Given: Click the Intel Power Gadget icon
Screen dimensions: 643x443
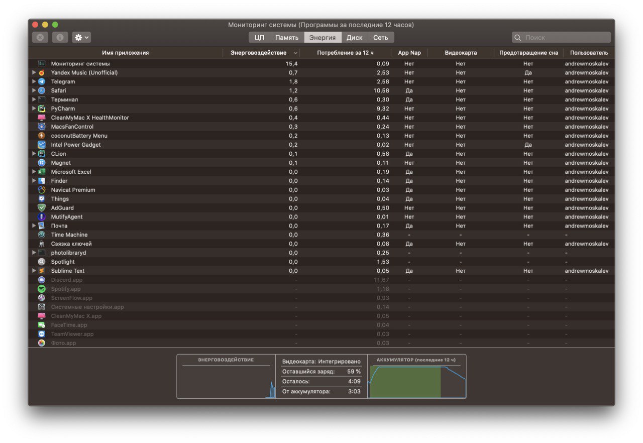Looking at the screenshot, I should tap(42, 145).
